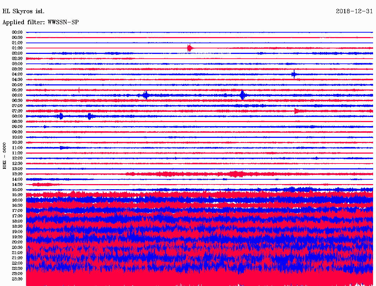Select the 22:30 time label

pos(17,268)
